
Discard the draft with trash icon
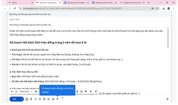point(168,99)
